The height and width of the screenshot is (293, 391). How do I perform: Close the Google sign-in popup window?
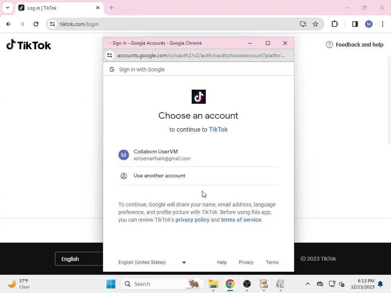285,43
